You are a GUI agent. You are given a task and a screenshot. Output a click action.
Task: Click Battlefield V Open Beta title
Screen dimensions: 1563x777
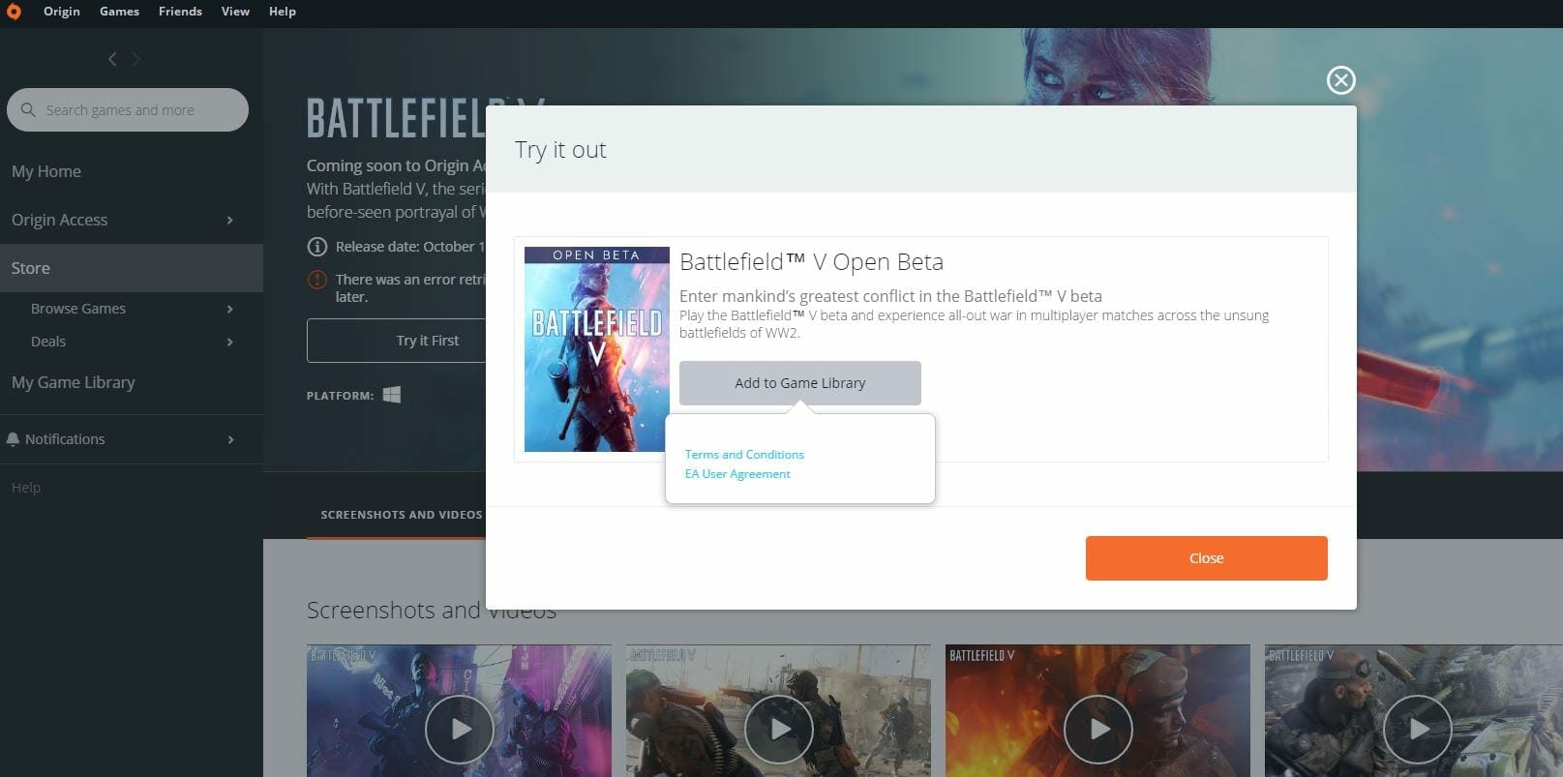tap(811, 261)
